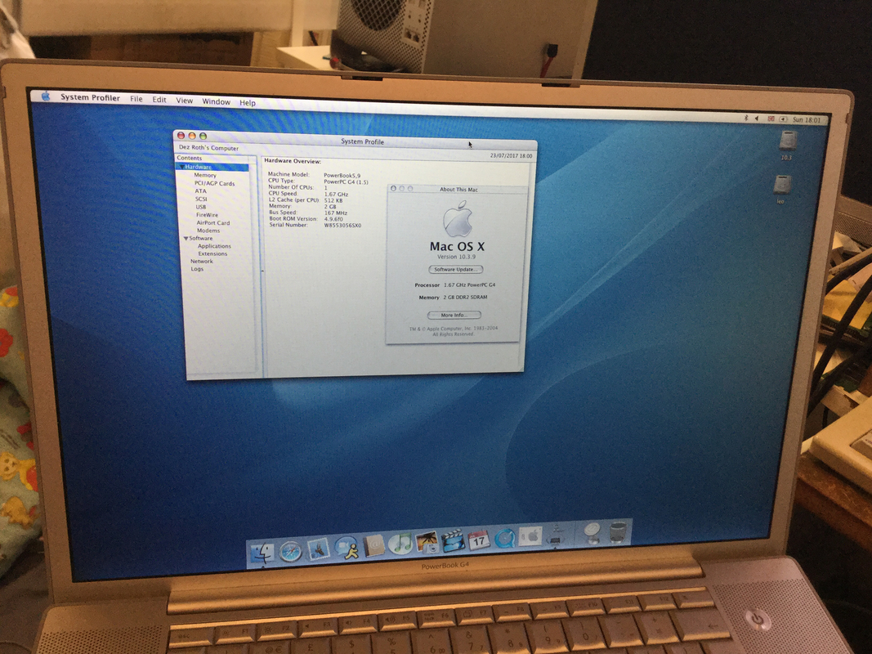Open iCal calendar icon in Dock
Image resolution: width=872 pixels, height=654 pixels.
(x=479, y=540)
